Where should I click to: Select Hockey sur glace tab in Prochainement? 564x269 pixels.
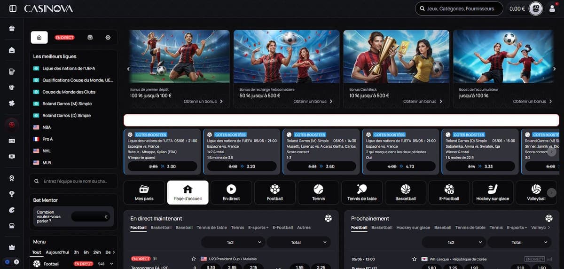pos(413,228)
